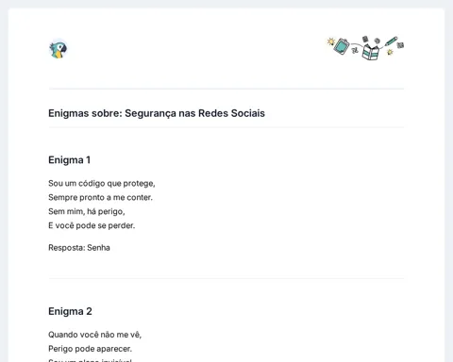Click the round gray ball above book

coord(377,41)
